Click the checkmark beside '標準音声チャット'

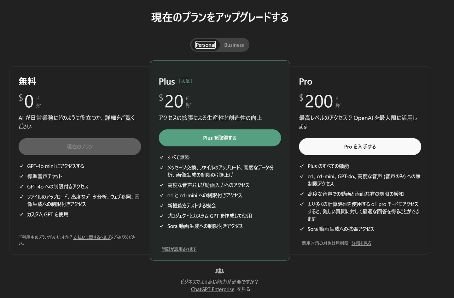click(21, 176)
